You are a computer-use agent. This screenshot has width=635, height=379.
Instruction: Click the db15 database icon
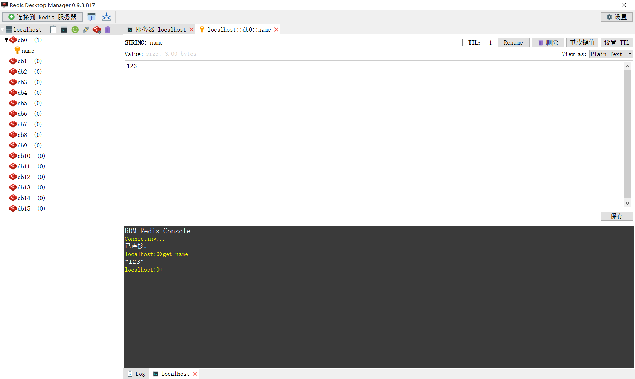coord(13,208)
